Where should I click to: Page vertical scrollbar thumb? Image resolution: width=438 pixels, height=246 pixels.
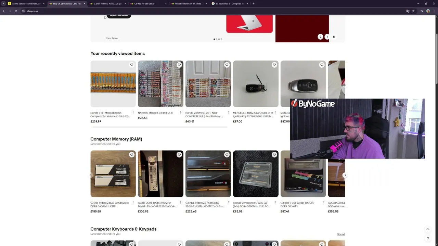(x=437, y=58)
